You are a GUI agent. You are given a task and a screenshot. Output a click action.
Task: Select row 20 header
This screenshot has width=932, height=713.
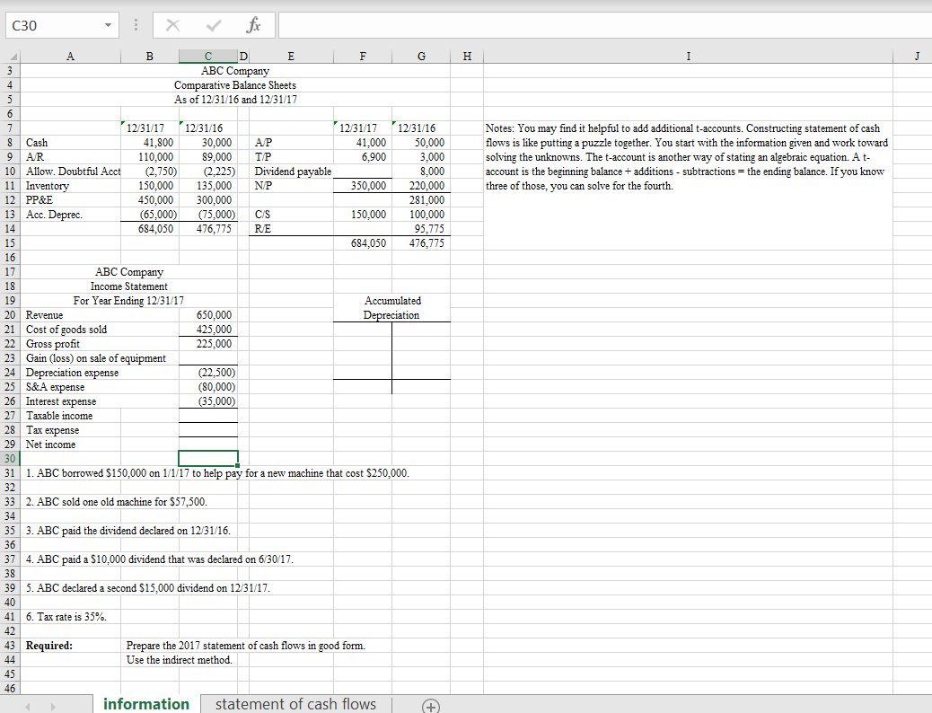(x=10, y=315)
